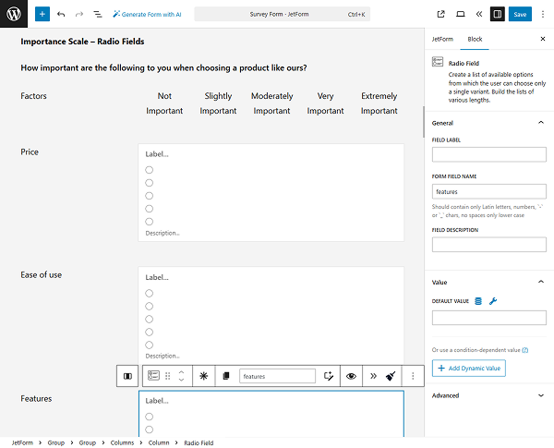Switch to the JetForm sidebar tab
Screen dimensions: 554x448
pos(442,39)
